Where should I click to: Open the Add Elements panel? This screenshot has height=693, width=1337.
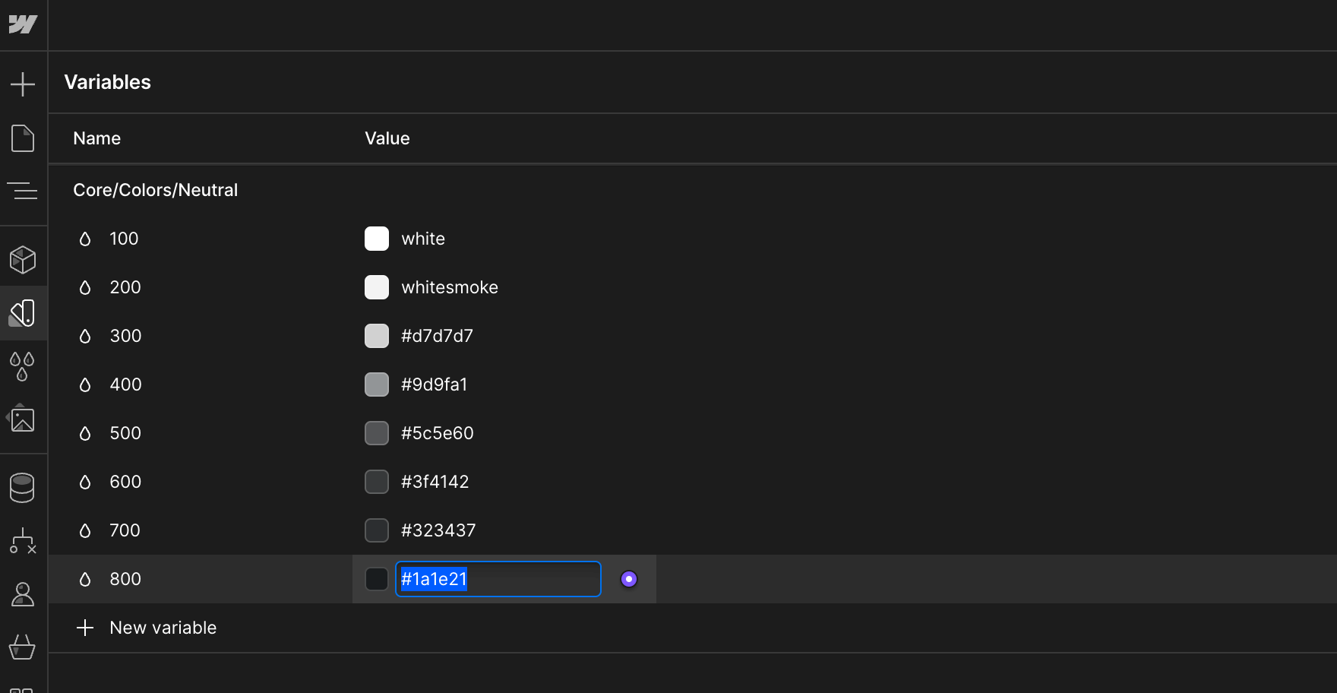click(x=24, y=84)
